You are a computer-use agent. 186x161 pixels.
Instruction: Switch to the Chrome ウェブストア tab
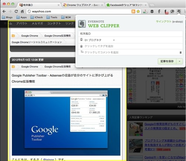[x=83, y=5]
